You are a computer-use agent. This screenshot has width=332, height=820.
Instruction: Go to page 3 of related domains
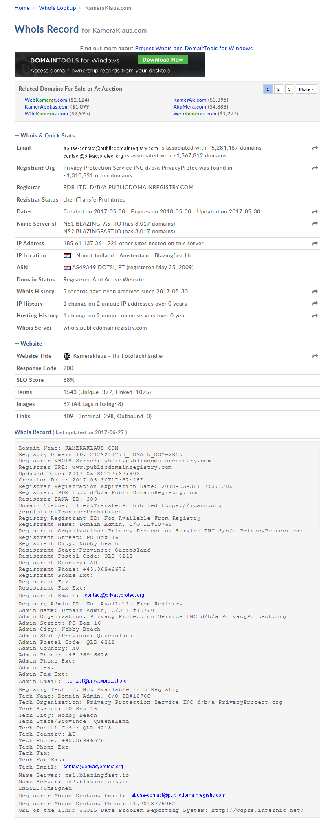click(x=289, y=89)
